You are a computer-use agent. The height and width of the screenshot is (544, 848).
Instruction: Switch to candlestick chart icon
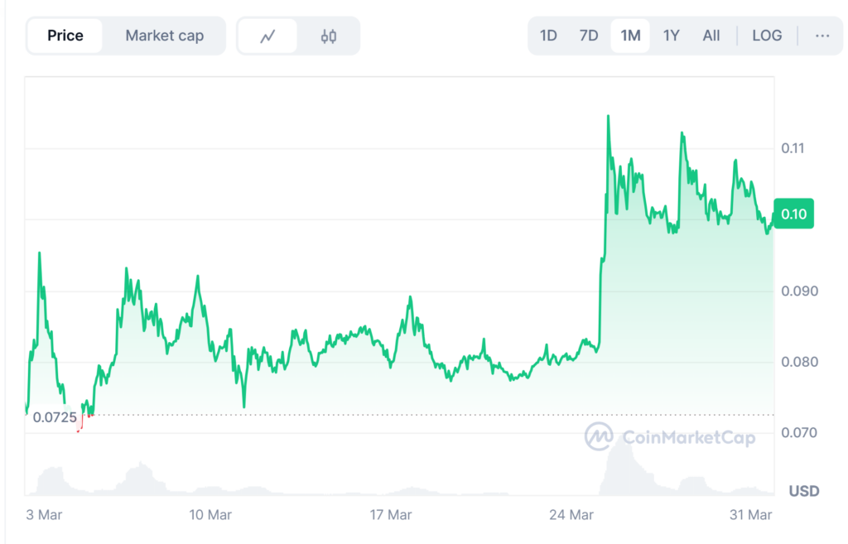(329, 36)
